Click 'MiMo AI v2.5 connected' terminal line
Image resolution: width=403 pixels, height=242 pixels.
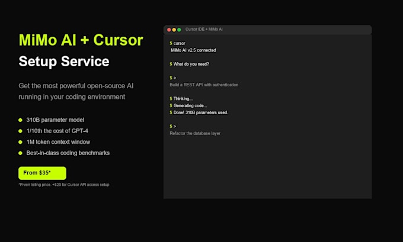(193, 50)
